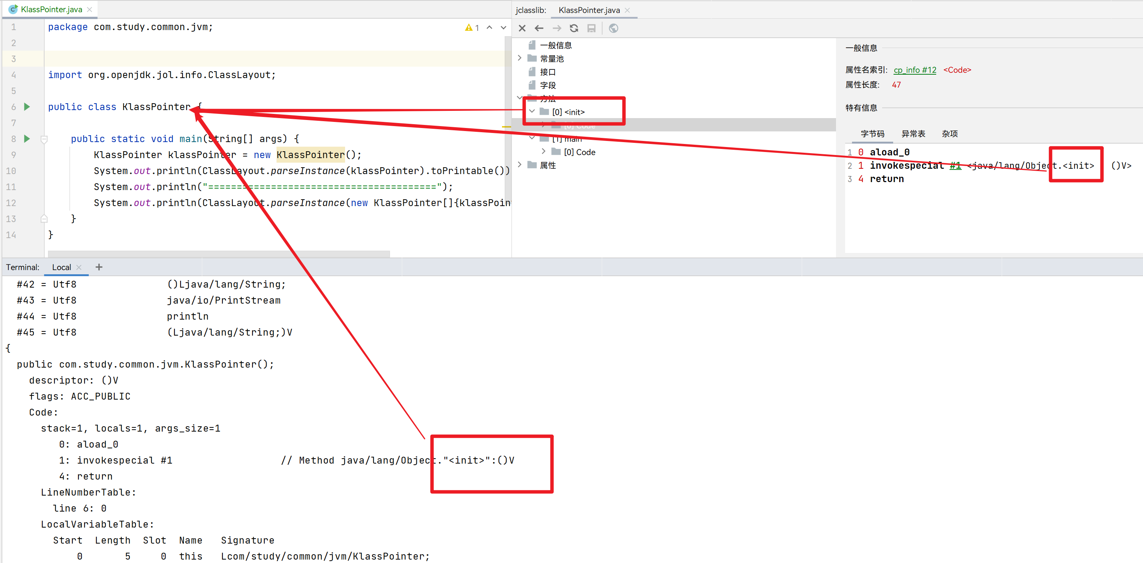Open the #1 constant pool link in bytecode
The width and height of the screenshot is (1143, 563).
pyautogui.click(x=955, y=166)
